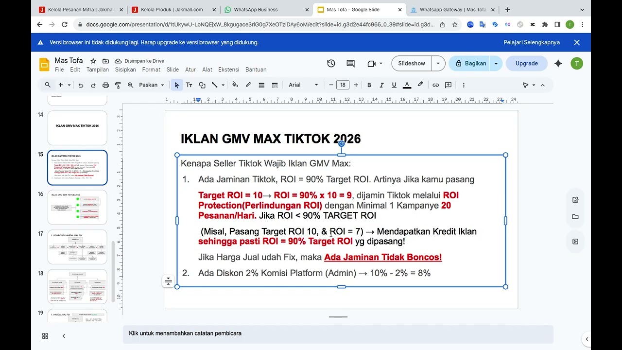Screen dimensions: 622x350
Task: Toggle underline formatting
Action: click(394, 85)
